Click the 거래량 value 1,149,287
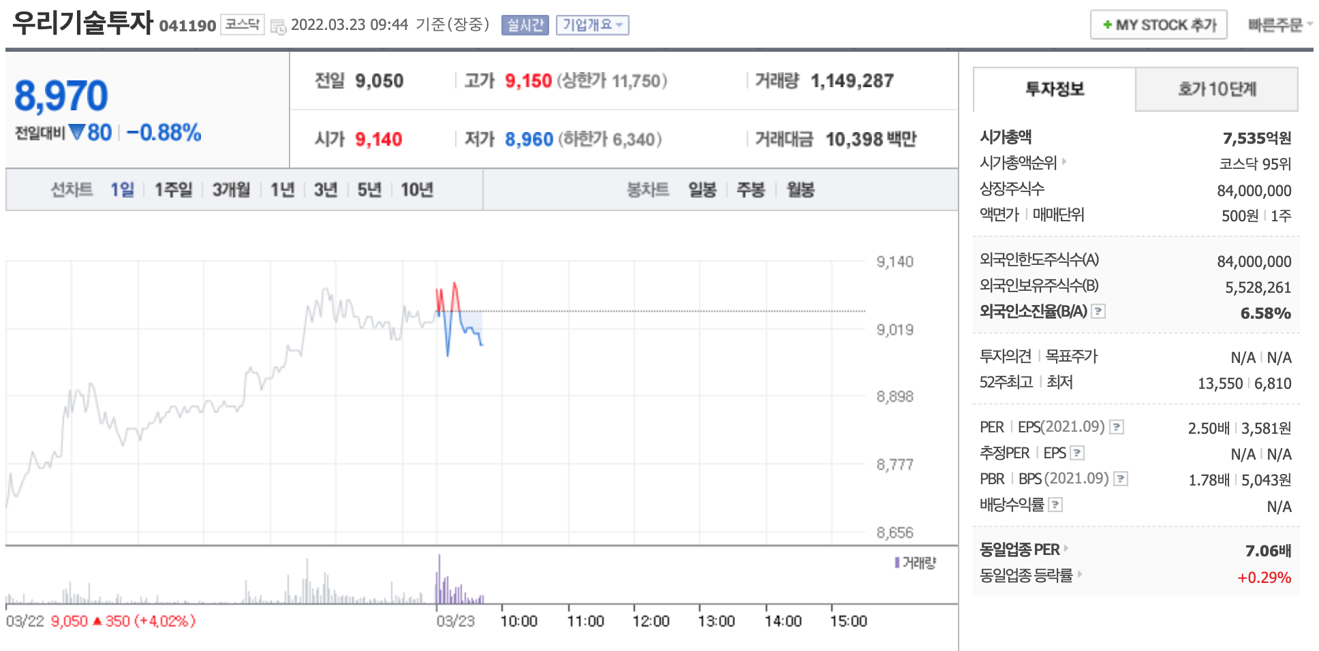This screenshot has height=651, width=1319. click(852, 81)
